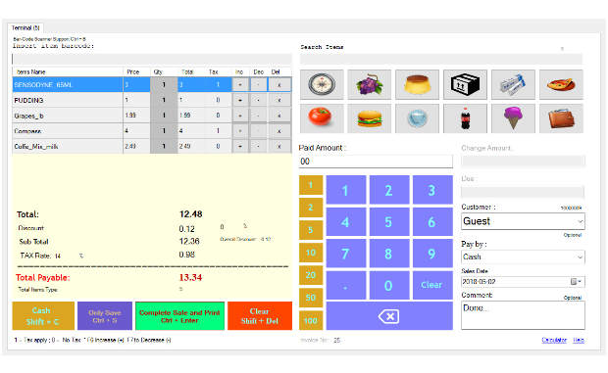The width and height of the screenshot is (608, 373).
Task: Pick the pudding product thumbnail
Action: [x=417, y=85]
